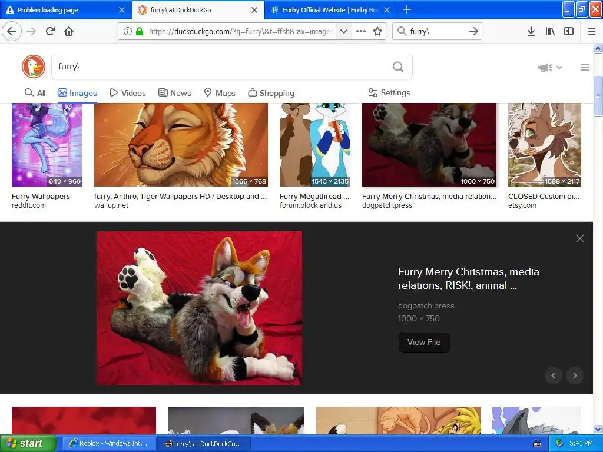Switch to the All results tab

click(35, 93)
